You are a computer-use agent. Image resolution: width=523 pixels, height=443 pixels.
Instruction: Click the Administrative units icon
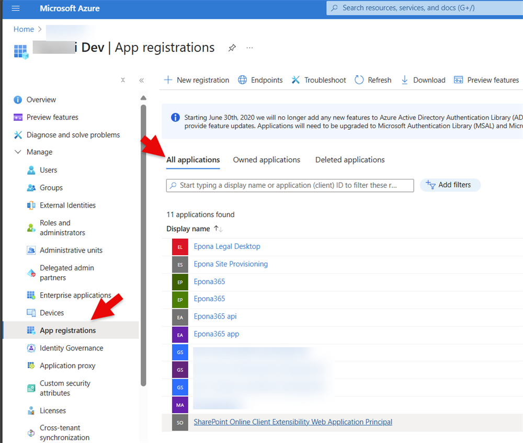point(31,250)
